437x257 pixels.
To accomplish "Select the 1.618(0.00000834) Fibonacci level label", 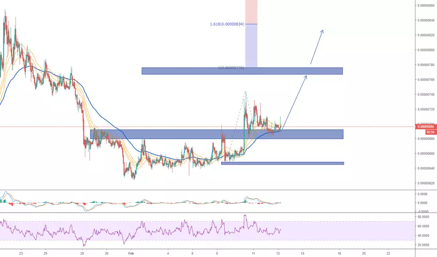I will (227, 24).
